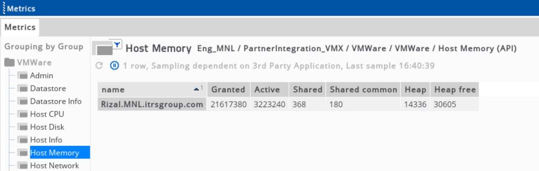Click the Rizal.MNL.itrsgroup.com row name
Screen dimensions: 539x171
(152, 104)
